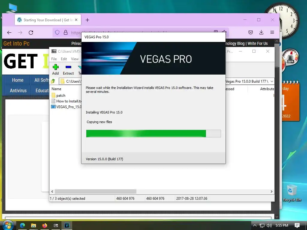
Task: Click the calendar gadget showing 2022
Action: (x=291, y=101)
